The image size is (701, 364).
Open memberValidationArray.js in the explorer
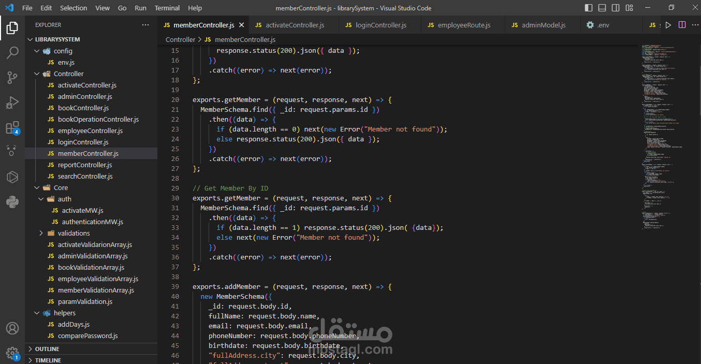pos(91,290)
